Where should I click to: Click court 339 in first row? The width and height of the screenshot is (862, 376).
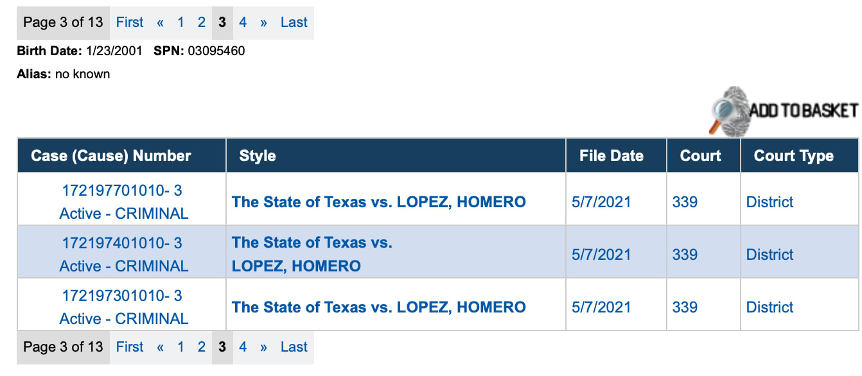point(685,202)
